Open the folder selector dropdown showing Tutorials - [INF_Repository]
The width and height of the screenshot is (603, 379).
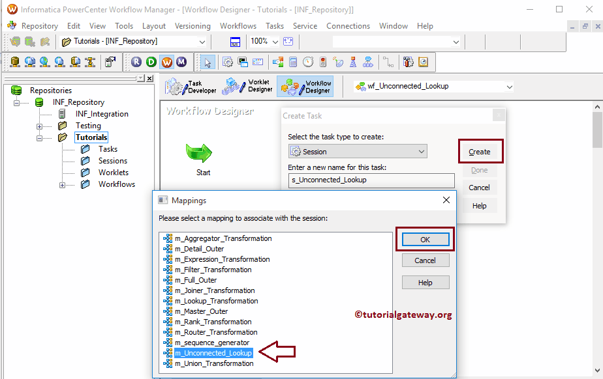pos(202,42)
